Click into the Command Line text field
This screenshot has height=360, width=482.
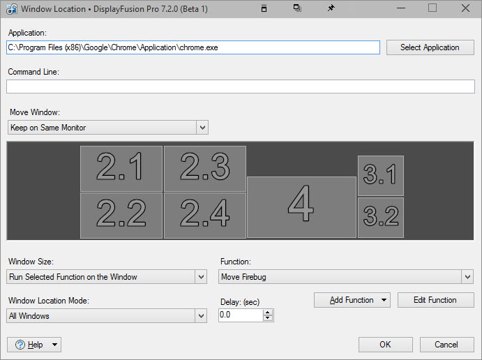[240, 87]
